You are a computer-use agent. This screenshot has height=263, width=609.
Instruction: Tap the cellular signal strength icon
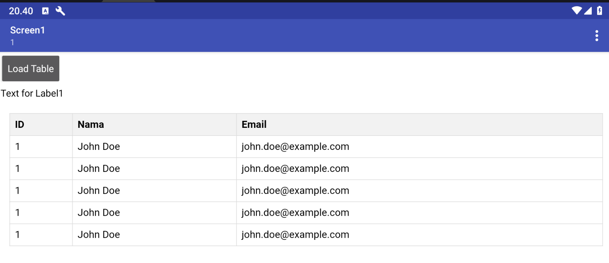(x=588, y=11)
